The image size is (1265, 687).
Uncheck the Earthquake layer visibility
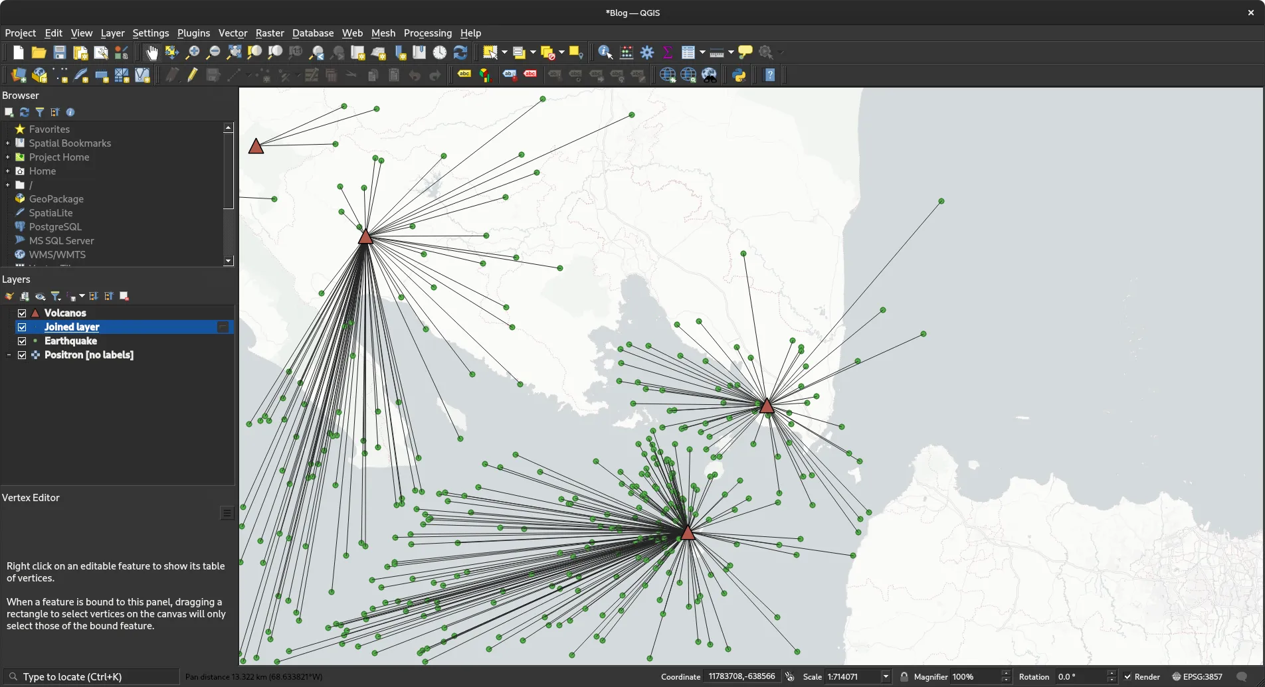pos(22,341)
